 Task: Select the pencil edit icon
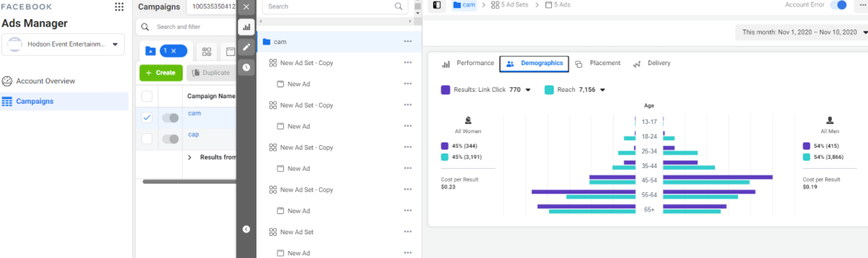[x=246, y=47]
